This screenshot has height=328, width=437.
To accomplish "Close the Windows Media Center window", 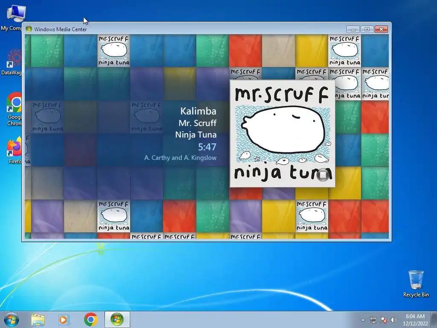I will (381, 29).
